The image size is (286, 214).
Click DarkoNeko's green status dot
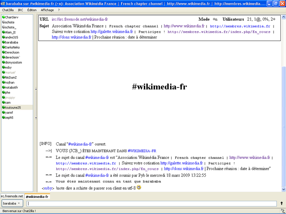pyautogui.click(x=3, y=47)
